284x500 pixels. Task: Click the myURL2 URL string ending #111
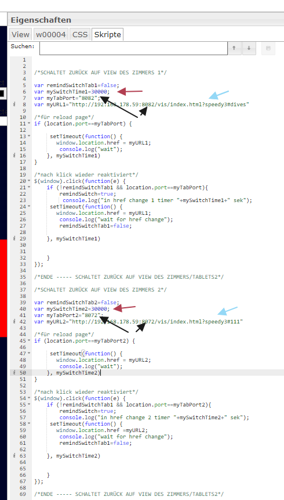(156, 322)
